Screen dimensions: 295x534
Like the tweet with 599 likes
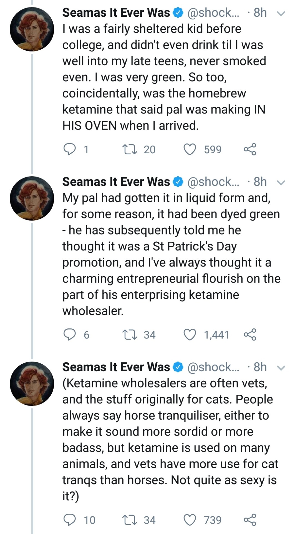coord(190,149)
